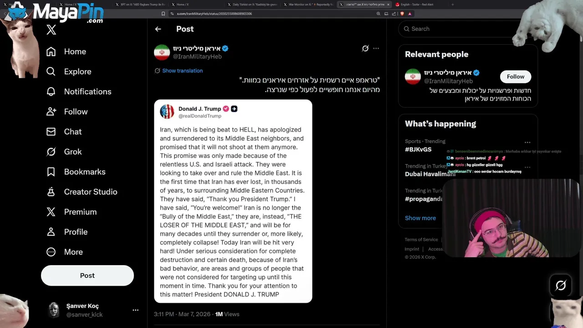Open Chat in the sidebar
Viewport: 583px width, 328px height.
click(64, 132)
